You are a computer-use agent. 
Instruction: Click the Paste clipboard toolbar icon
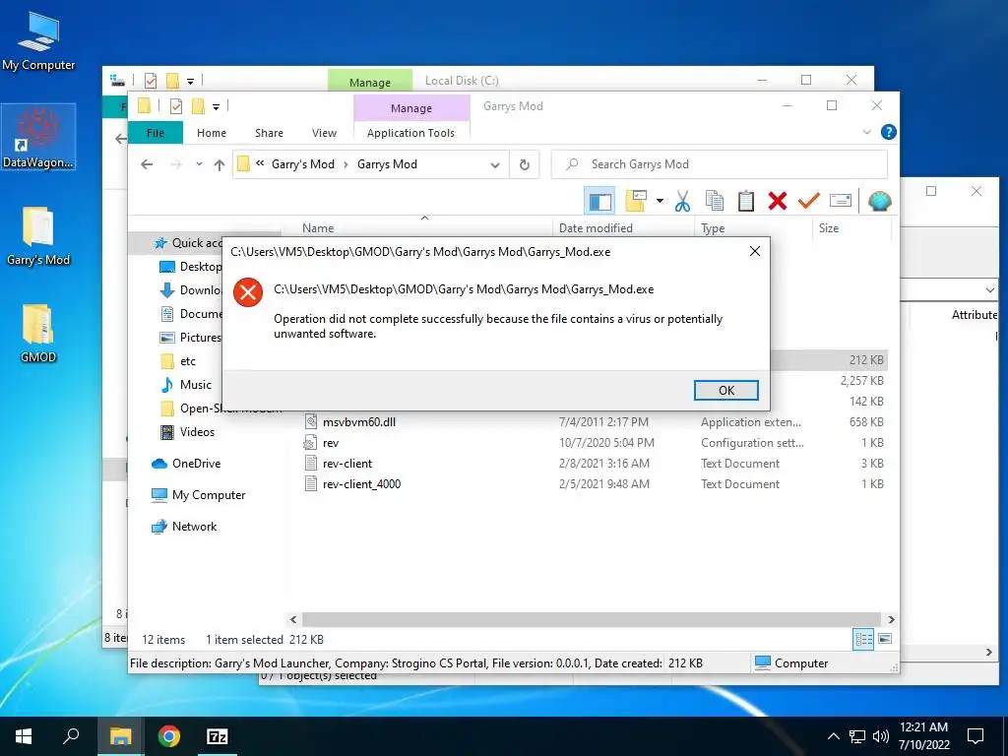746,201
